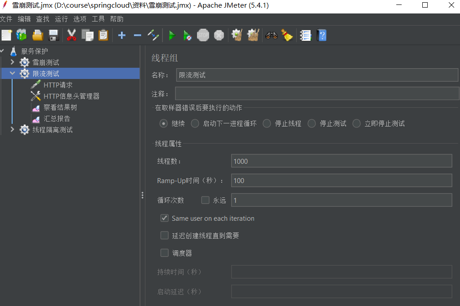
Task: Click the Shutdown threads icon
Action: click(219, 35)
